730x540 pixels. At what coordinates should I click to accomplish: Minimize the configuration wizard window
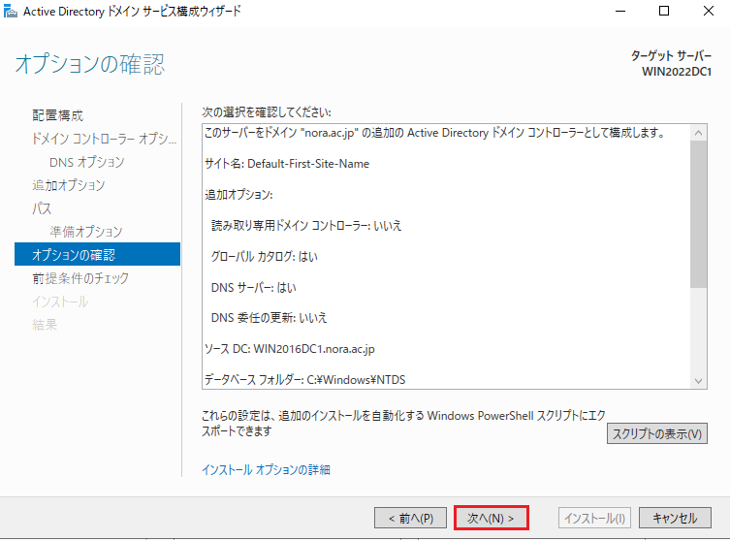point(620,11)
